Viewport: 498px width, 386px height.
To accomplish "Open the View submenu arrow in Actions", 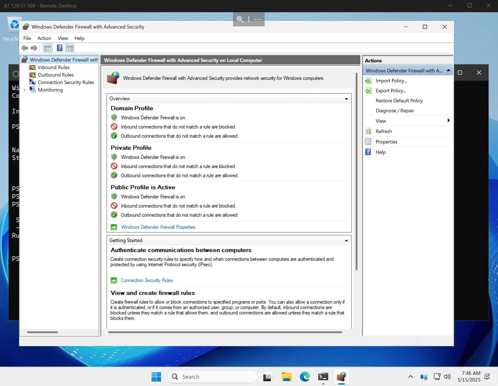I will [448, 120].
